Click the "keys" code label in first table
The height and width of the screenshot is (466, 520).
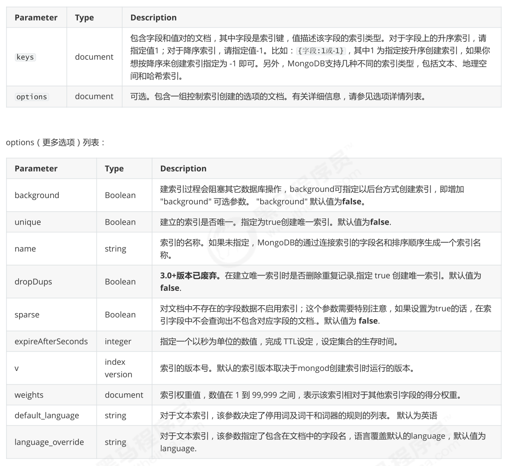coord(25,57)
